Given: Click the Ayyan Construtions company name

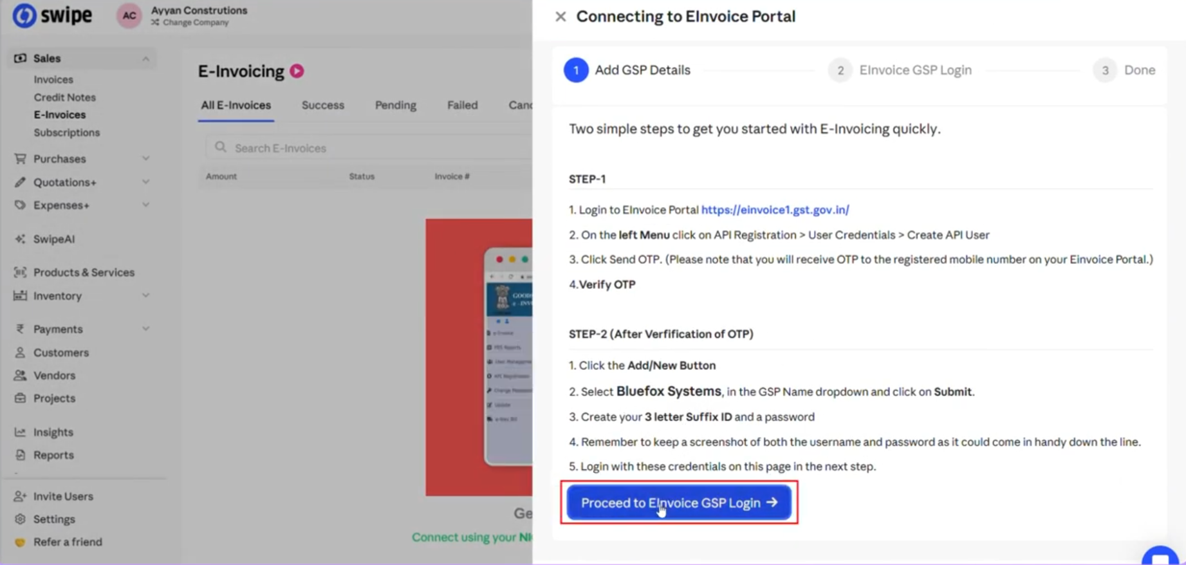Looking at the screenshot, I should (199, 10).
